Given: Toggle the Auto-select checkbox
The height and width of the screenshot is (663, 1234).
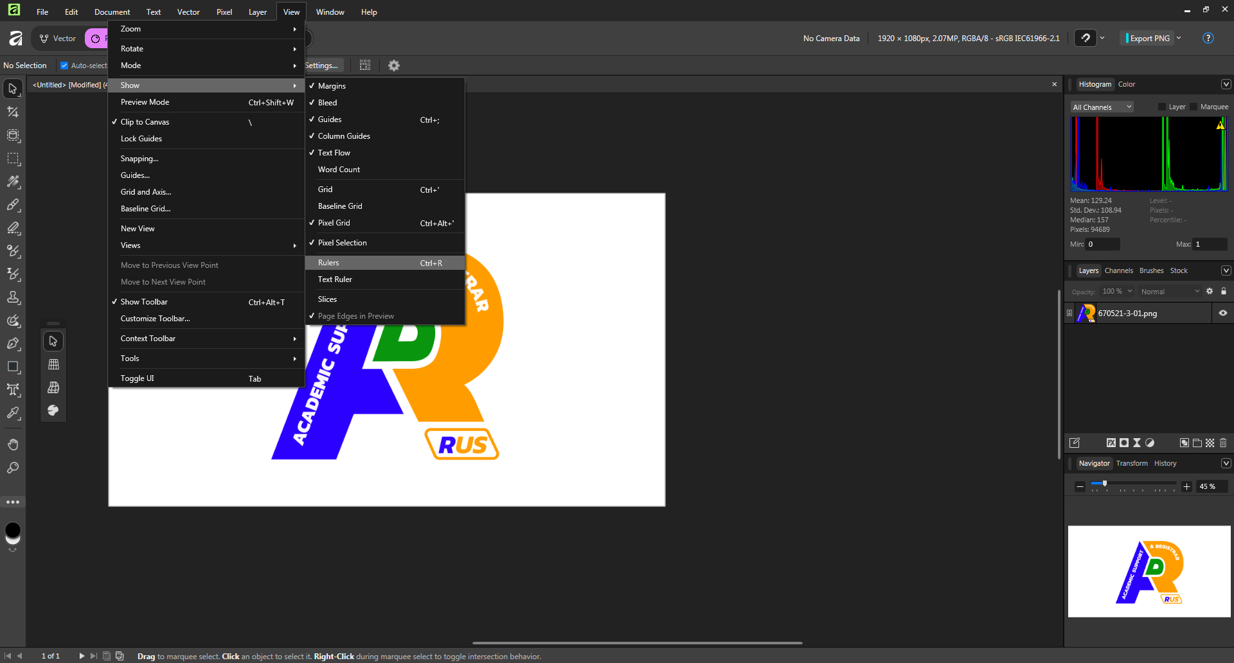Looking at the screenshot, I should click(64, 66).
